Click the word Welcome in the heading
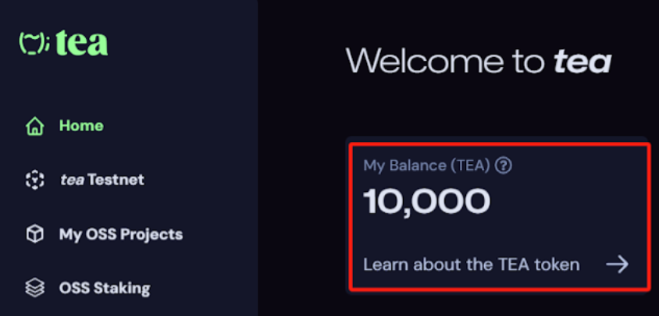Screen dimensions: 659x316 point(426,61)
